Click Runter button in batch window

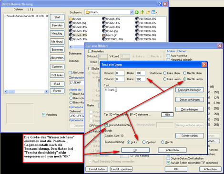pyautogui.click(x=57, y=91)
